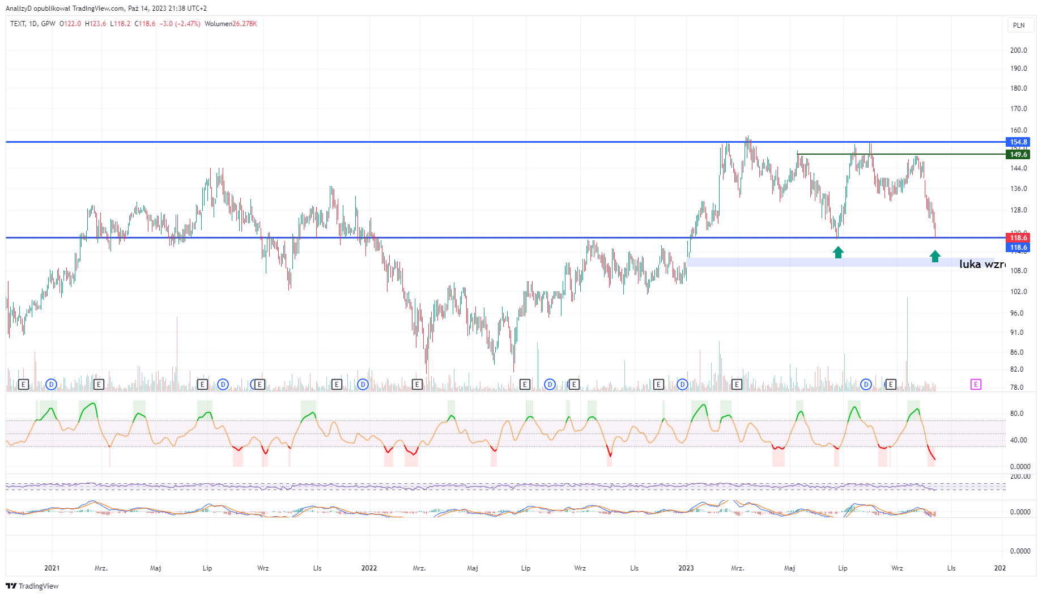Open the first earnings E marker before 2021
The width and height of the screenshot is (1042, 596).
click(x=23, y=385)
